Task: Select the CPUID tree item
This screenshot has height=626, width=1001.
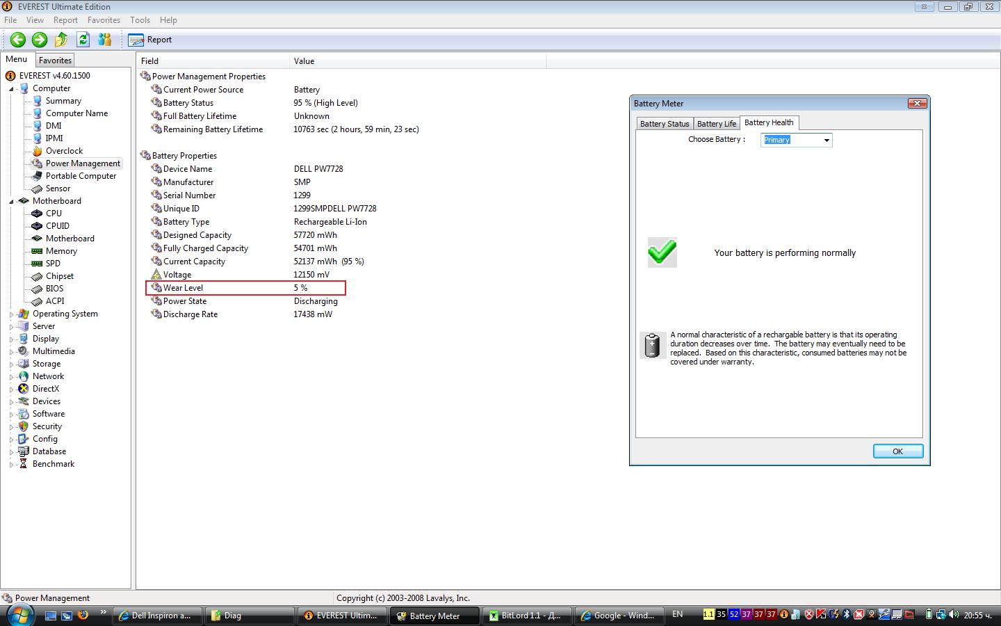Action: (x=58, y=226)
